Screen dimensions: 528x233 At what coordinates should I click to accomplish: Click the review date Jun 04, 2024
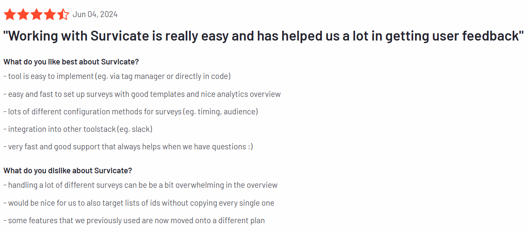[x=95, y=15]
